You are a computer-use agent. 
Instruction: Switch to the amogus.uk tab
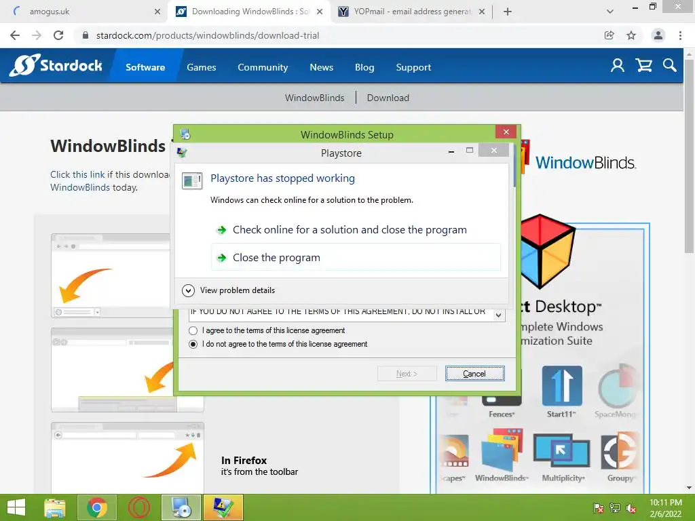tap(84, 12)
